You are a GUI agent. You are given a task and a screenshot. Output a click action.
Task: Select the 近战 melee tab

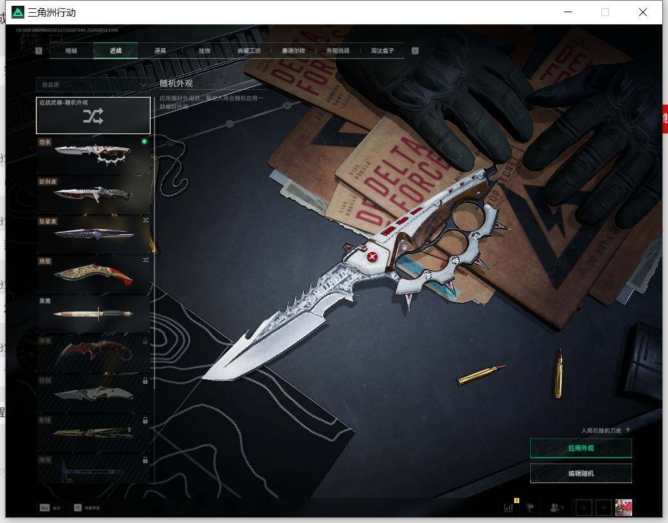[x=115, y=51]
